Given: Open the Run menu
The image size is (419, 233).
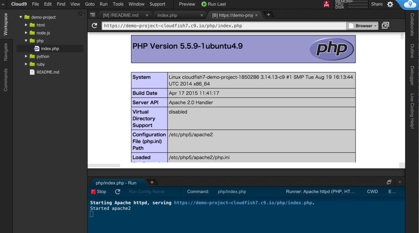Looking at the screenshot, I should coord(104,4).
